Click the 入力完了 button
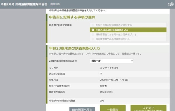Image resolution: width=175 pixels, height=111 pixels. [148, 108]
